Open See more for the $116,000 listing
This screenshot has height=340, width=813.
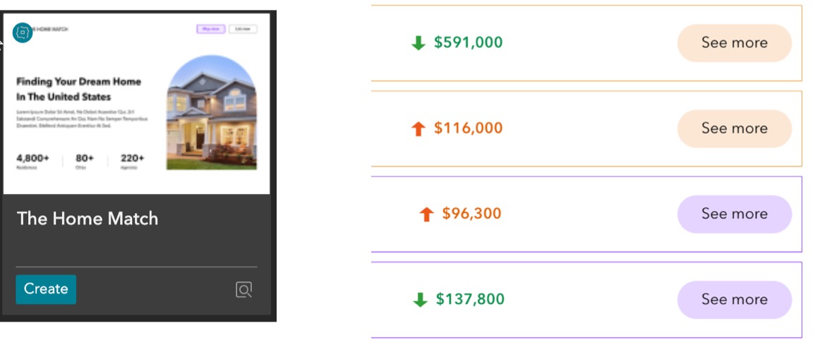pyautogui.click(x=734, y=128)
